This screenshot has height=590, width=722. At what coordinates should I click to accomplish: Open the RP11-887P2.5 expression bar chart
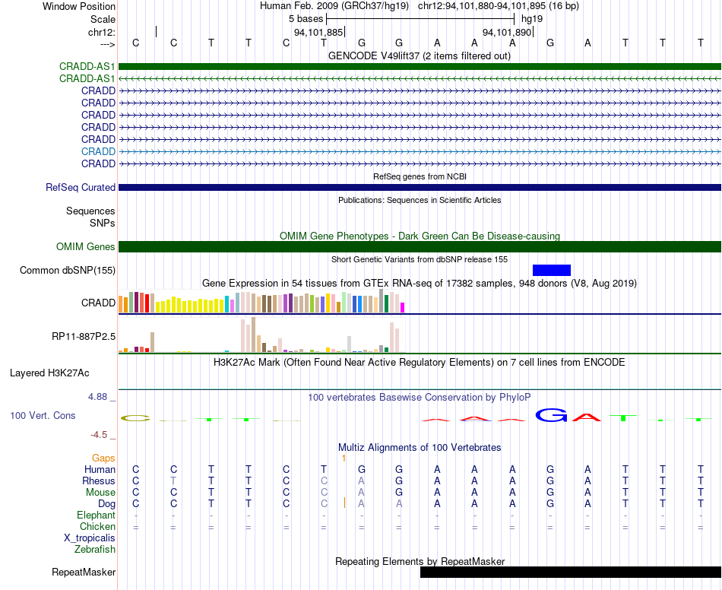coord(261,335)
